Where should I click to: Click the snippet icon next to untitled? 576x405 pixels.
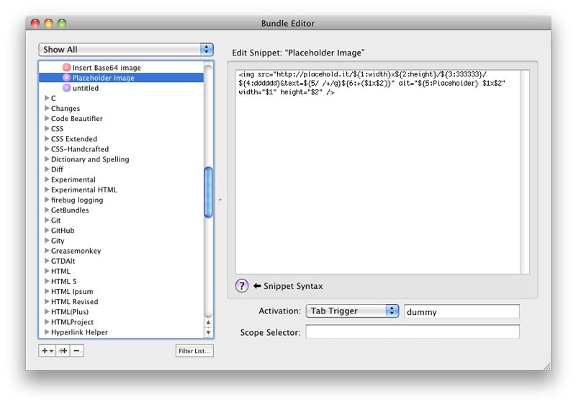pos(66,88)
